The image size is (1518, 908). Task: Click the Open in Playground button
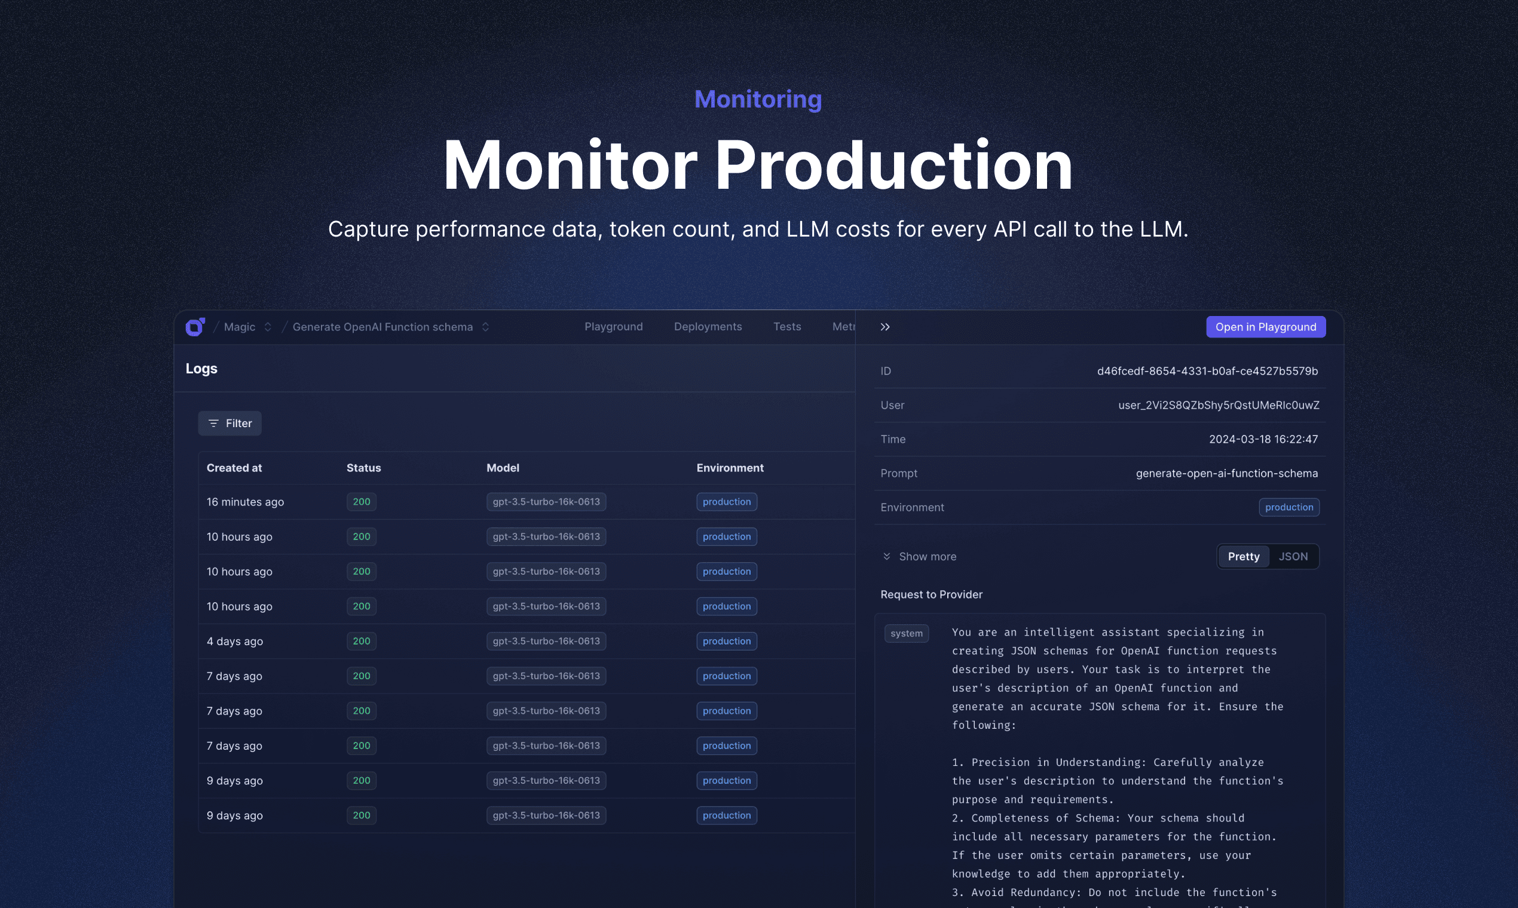pyautogui.click(x=1265, y=327)
